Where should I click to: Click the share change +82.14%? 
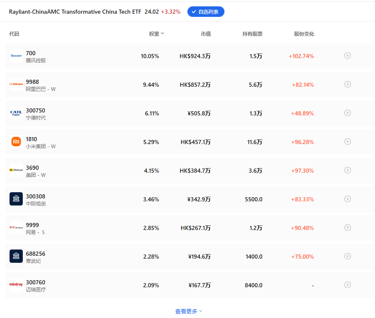coord(303,85)
